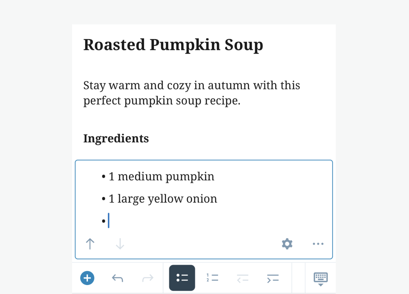The image size is (409, 294).
Task: Click the '1 large yellow onion' item
Action: (x=163, y=199)
